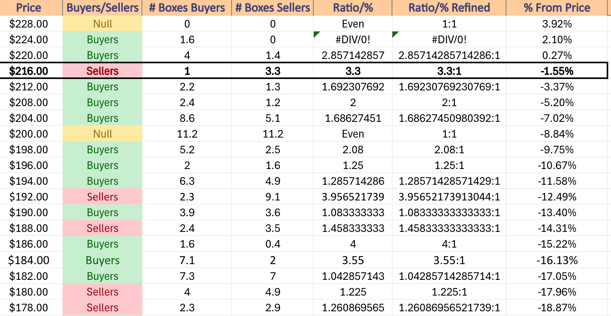Click the 5.1 boxes sellers cell
Image resolution: width=611 pixels, height=316 pixels.
272,118
